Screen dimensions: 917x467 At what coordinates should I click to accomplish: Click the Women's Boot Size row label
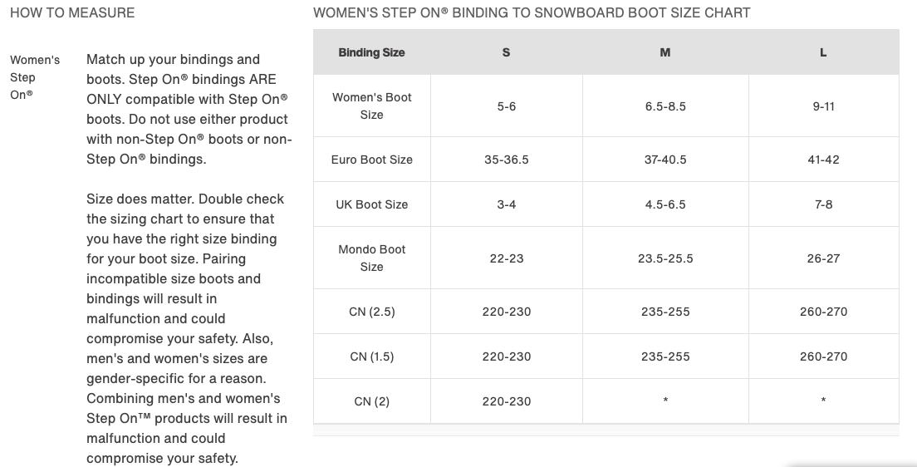pos(371,106)
